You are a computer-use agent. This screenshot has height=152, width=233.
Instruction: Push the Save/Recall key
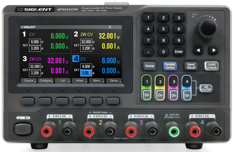pos(191,66)
